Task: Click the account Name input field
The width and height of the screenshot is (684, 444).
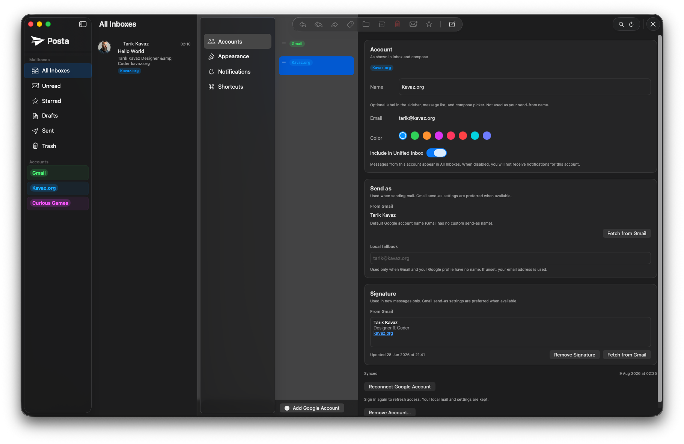Action: (x=524, y=87)
